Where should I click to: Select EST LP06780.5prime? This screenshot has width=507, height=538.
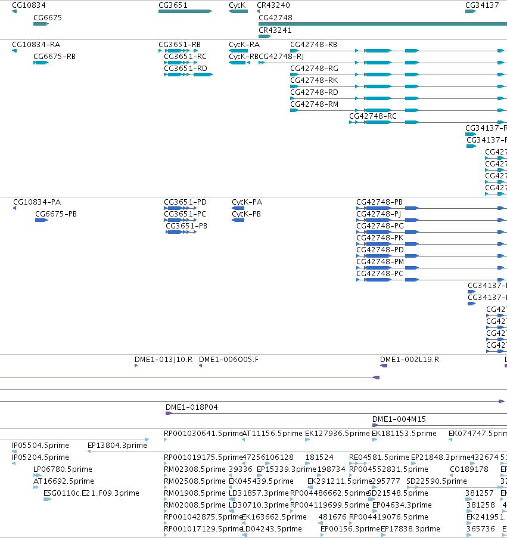(63, 469)
